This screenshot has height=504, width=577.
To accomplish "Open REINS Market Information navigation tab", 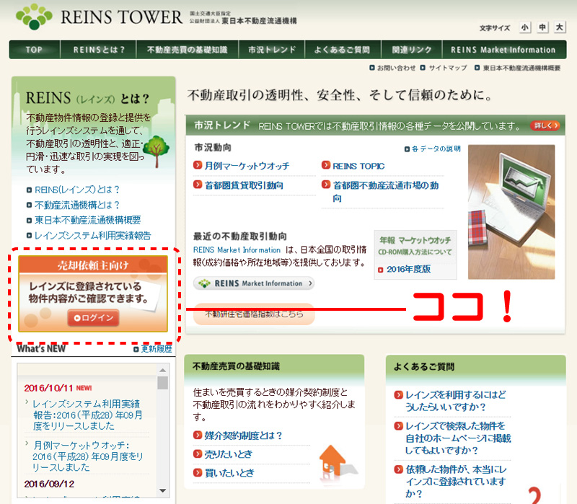I will (503, 50).
